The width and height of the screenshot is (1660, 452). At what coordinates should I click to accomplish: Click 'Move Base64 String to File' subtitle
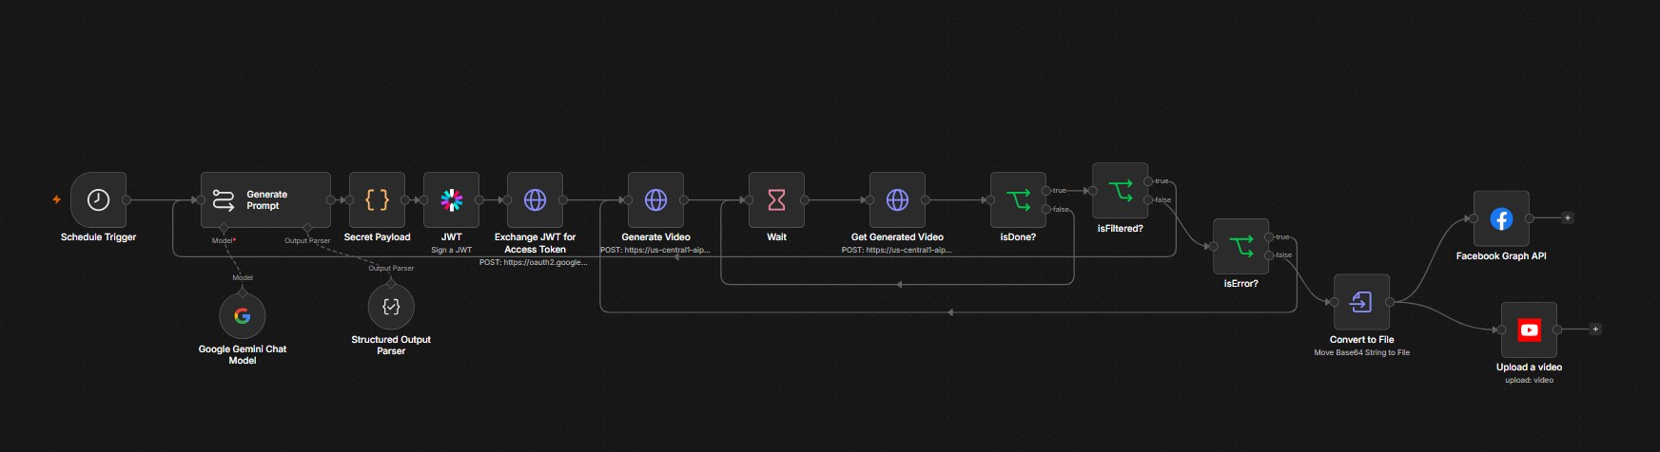point(1361,352)
